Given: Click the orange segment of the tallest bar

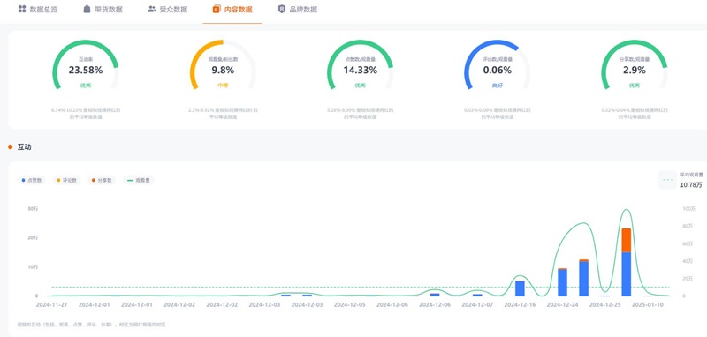Looking at the screenshot, I should (x=627, y=240).
